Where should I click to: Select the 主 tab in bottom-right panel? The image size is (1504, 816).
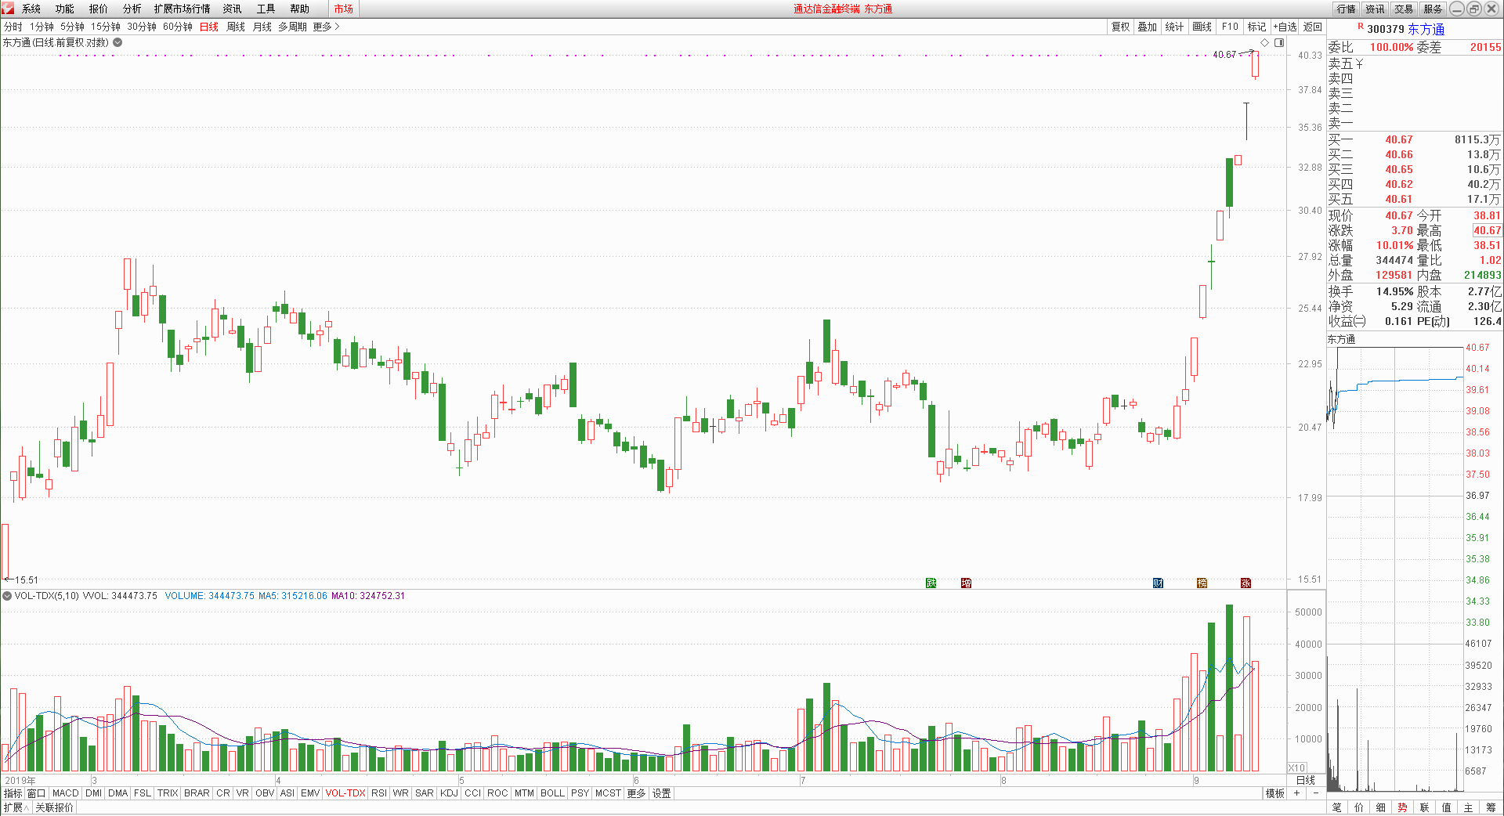click(1469, 807)
